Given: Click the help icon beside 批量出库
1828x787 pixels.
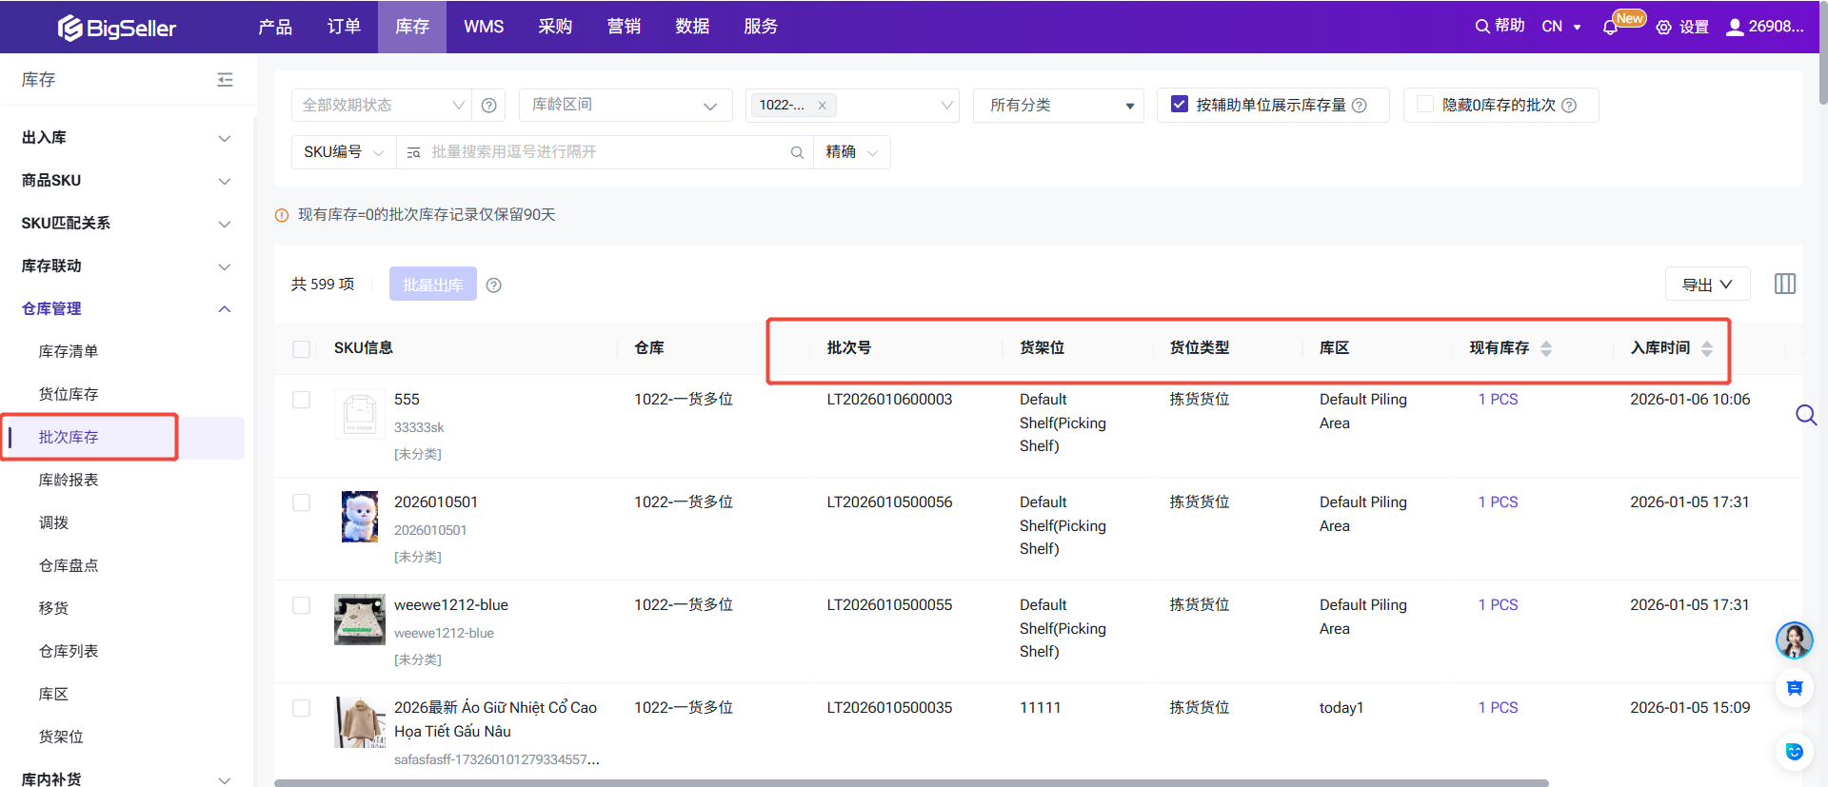Looking at the screenshot, I should pos(493,285).
